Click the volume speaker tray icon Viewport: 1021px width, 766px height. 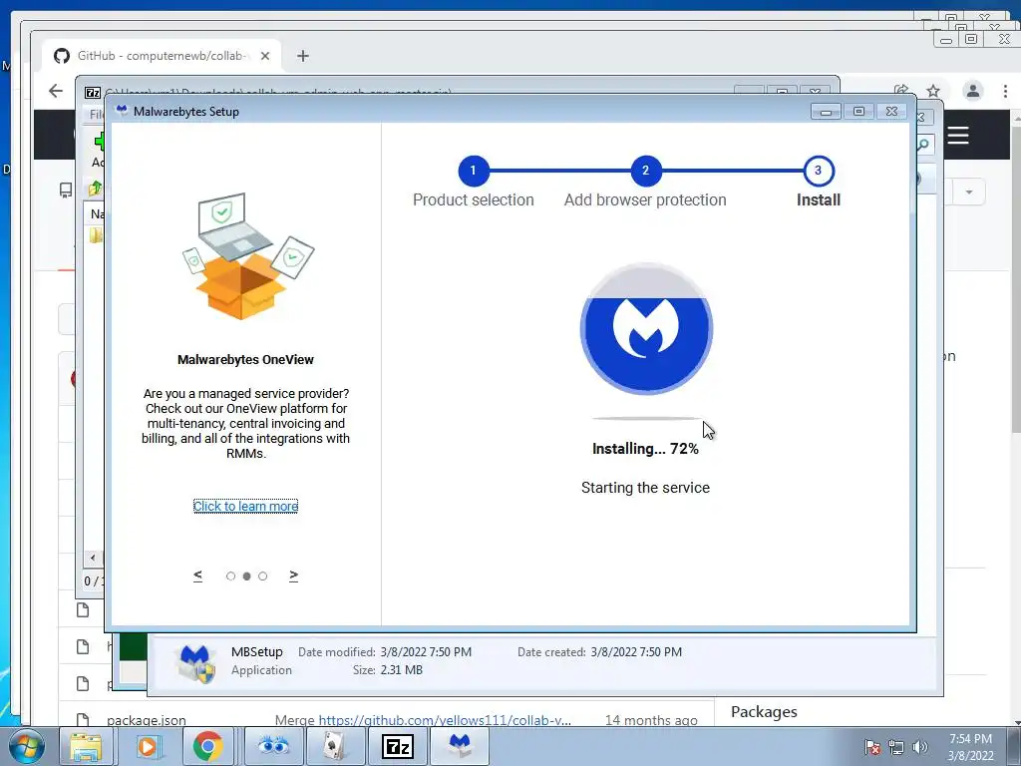pyautogui.click(x=919, y=747)
